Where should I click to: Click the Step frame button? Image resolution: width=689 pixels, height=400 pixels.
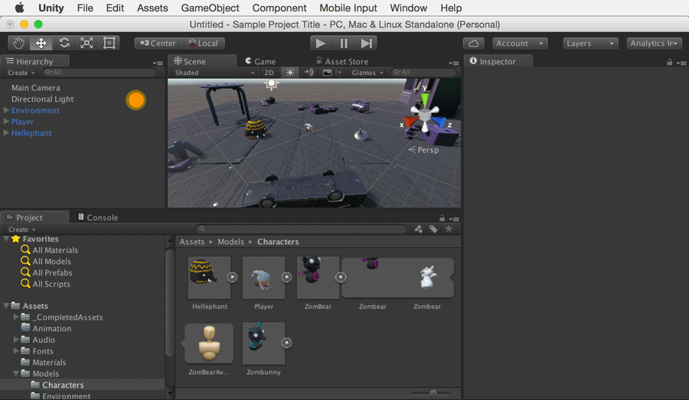tap(366, 43)
